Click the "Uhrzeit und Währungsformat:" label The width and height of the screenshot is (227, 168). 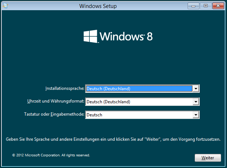coord(56,101)
